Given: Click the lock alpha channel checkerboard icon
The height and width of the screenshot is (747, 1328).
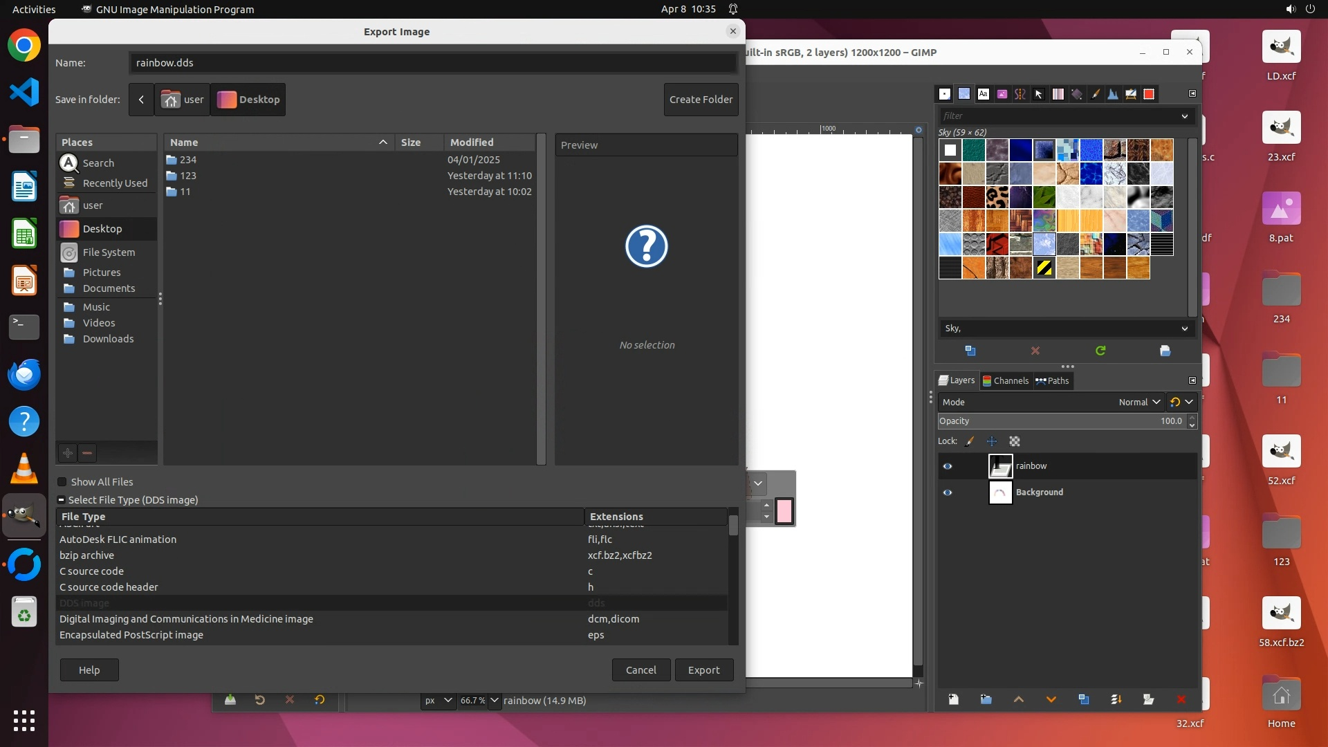Looking at the screenshot, I should pos(1015,441).
